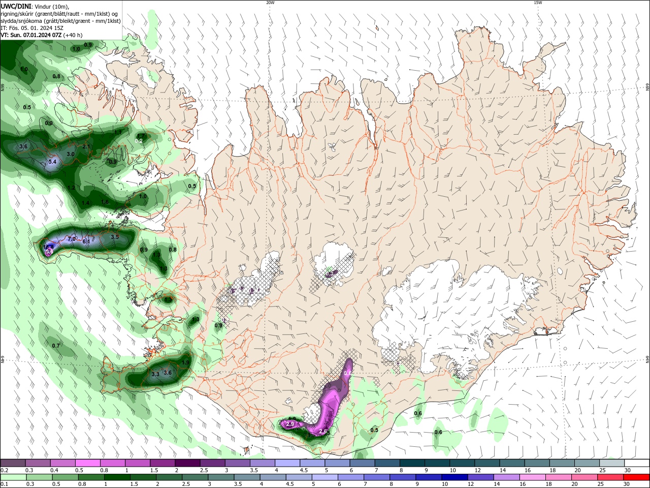Click the 6.1 precipitation value
Viewport: 650px width, 488px height.
86,241
